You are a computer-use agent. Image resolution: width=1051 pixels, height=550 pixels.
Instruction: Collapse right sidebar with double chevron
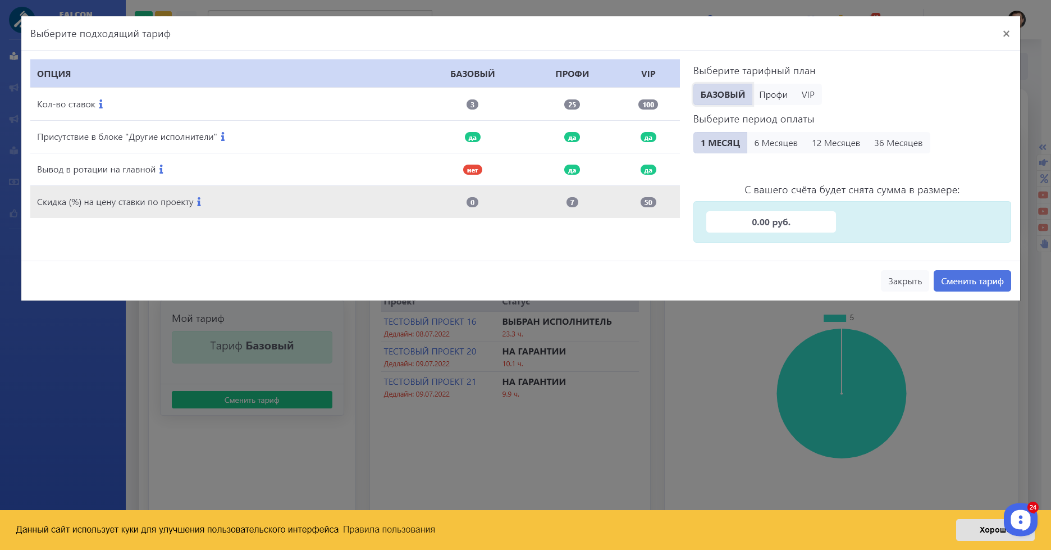tap(1043, 147)
